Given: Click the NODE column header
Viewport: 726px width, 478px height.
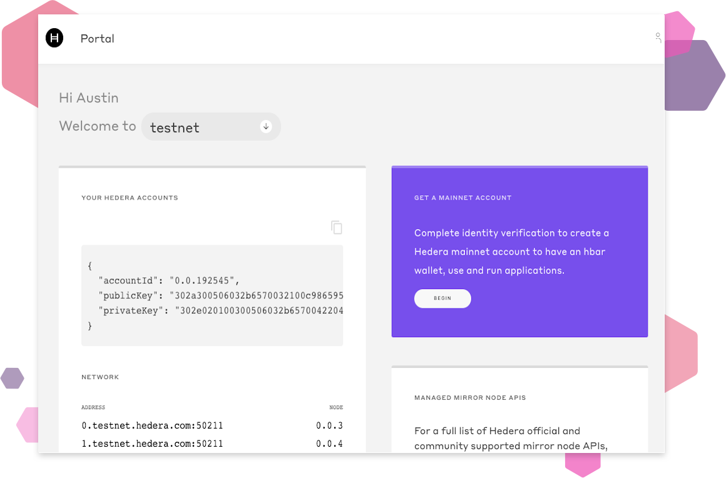Looking at the screenshot, I should click(336, 408).
